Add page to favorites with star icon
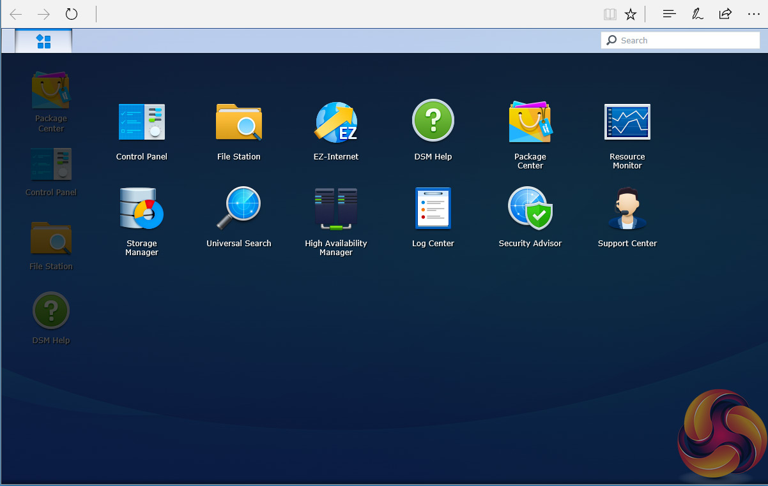The width and height of the screenshot is (768, 486). (x=631, y=14)
